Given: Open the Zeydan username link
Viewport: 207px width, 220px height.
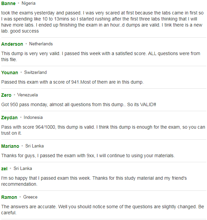Looking at the screenshot, I should tap(9, 118).
